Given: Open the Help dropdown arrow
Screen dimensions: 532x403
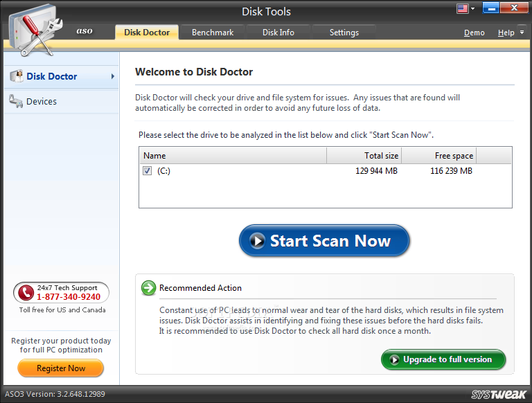Looking at the screenshot, I should [x=522, y=33].
